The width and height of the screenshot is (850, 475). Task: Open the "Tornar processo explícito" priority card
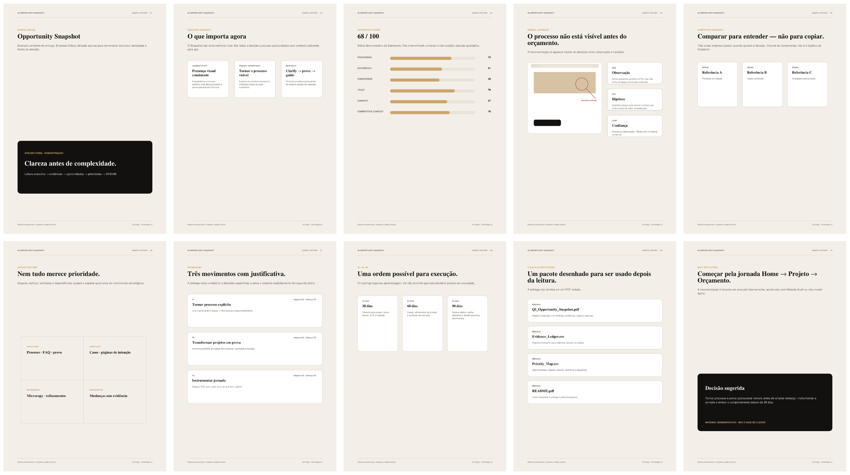click(x=255, y=311)
